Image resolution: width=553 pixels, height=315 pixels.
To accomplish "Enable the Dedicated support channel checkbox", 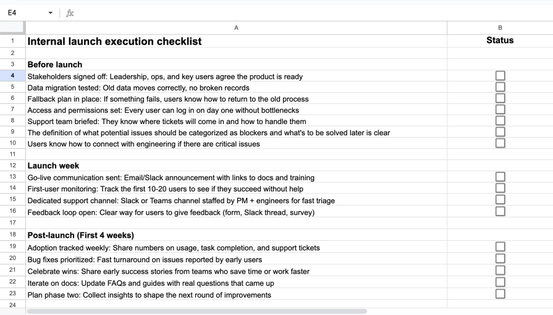I will 500,199.
